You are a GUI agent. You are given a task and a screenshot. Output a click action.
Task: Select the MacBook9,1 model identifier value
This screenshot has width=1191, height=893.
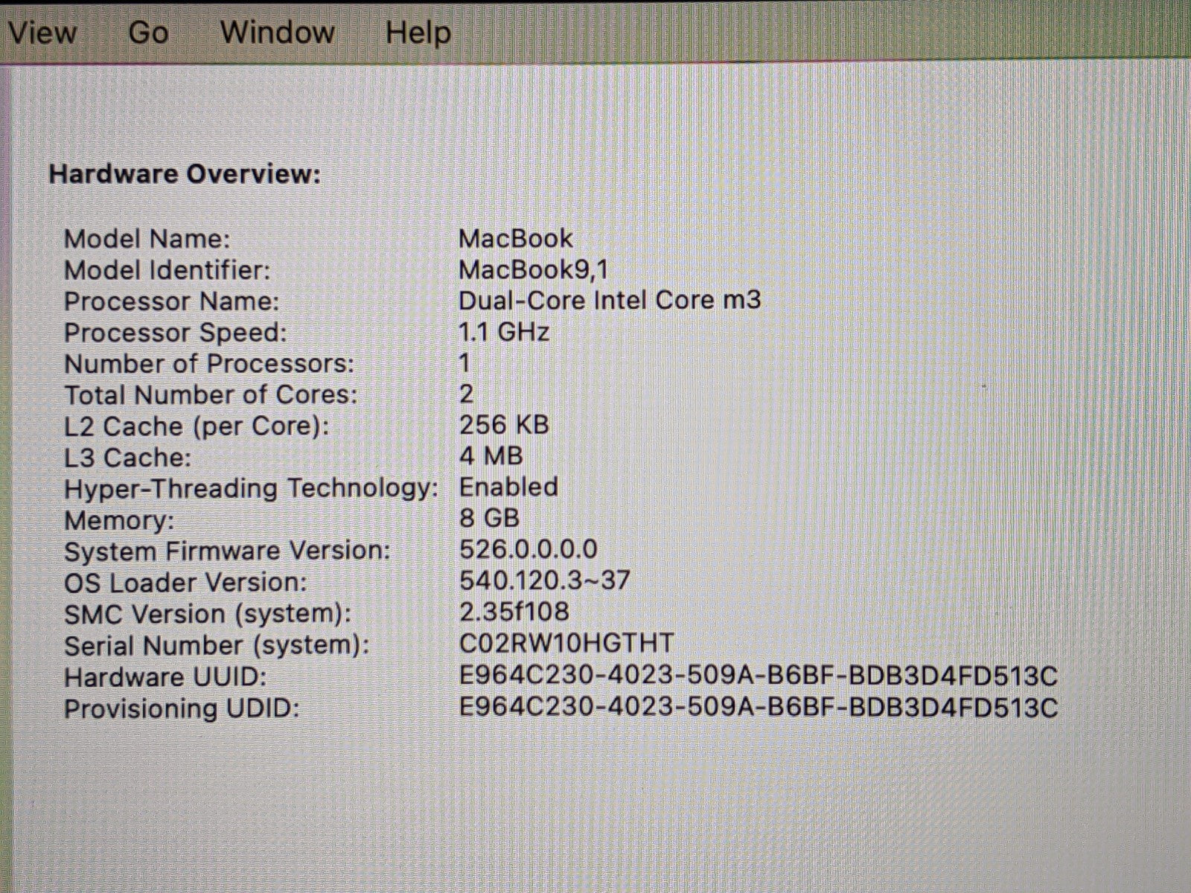[533, 269]
